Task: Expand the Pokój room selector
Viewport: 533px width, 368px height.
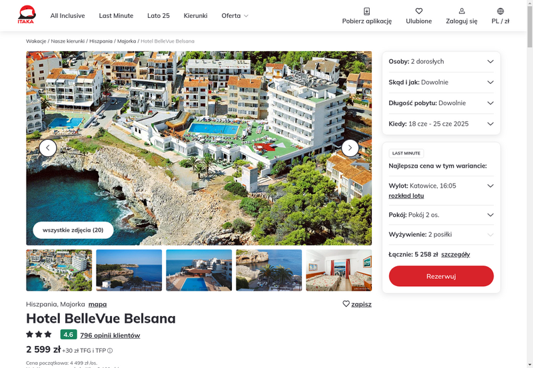Action: coord(441,215)
